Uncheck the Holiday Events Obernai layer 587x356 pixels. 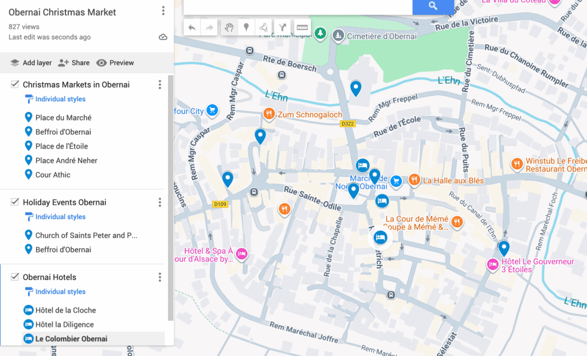[x=14, y=202]
